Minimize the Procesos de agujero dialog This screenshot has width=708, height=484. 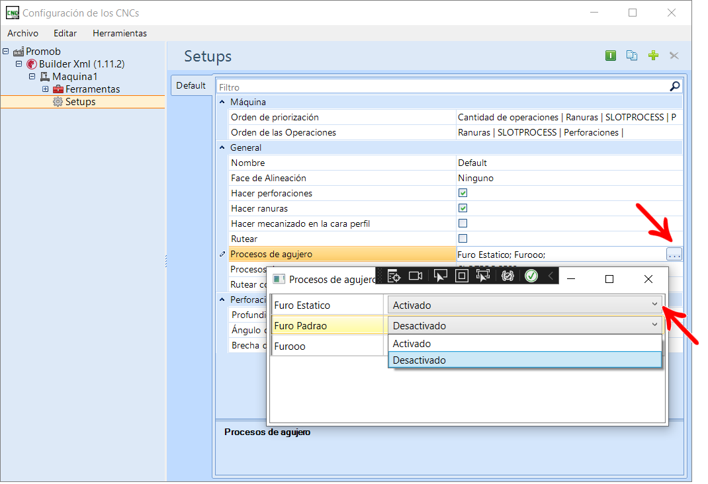coord(571,279)
